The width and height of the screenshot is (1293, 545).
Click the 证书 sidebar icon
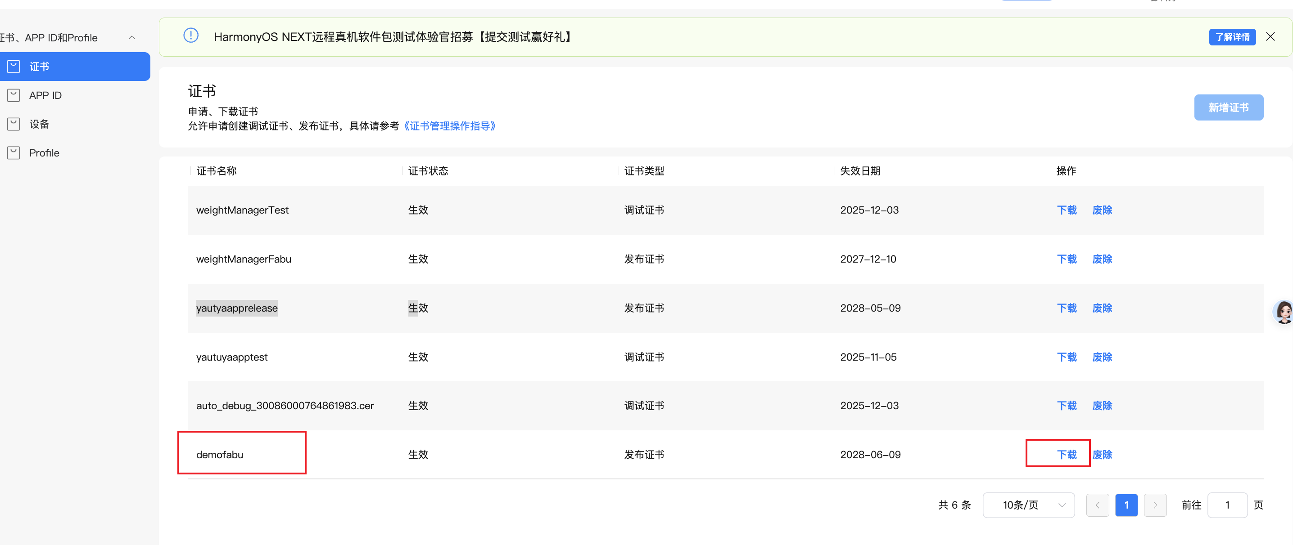14,66
